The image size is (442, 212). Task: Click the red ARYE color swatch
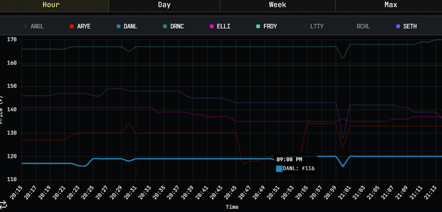(71, 26)
